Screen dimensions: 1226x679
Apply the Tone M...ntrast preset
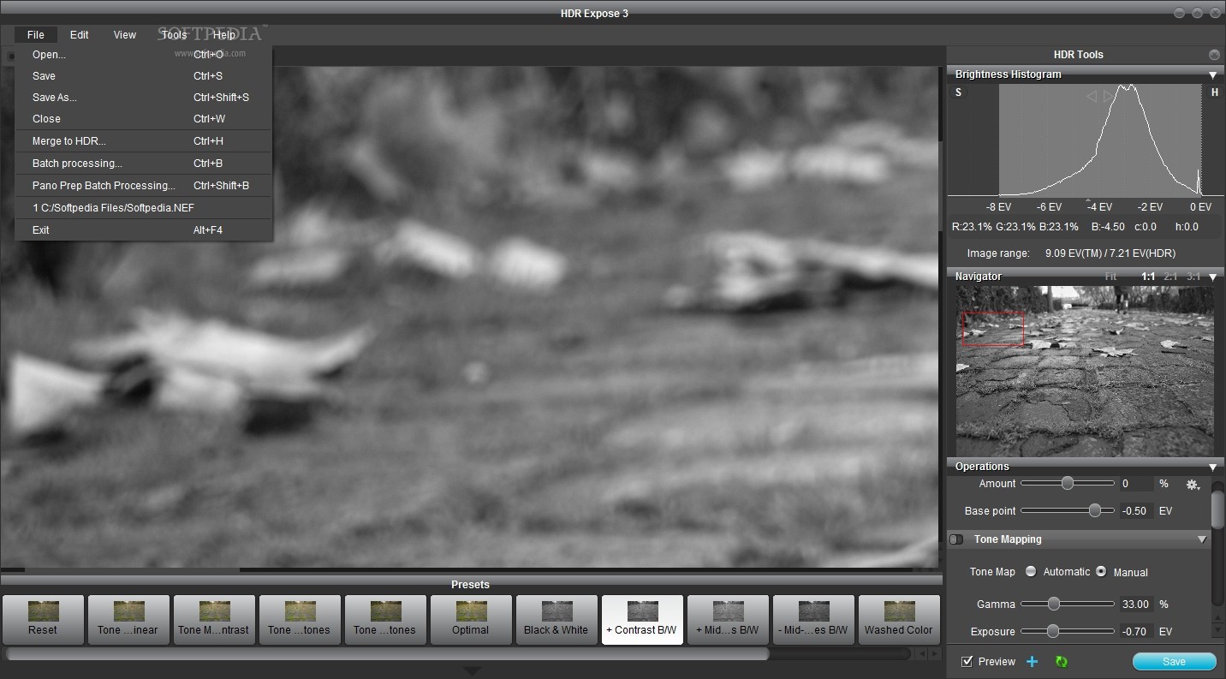214,620
